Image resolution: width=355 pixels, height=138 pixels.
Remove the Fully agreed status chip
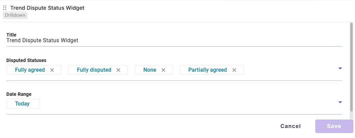click(52, 70)
